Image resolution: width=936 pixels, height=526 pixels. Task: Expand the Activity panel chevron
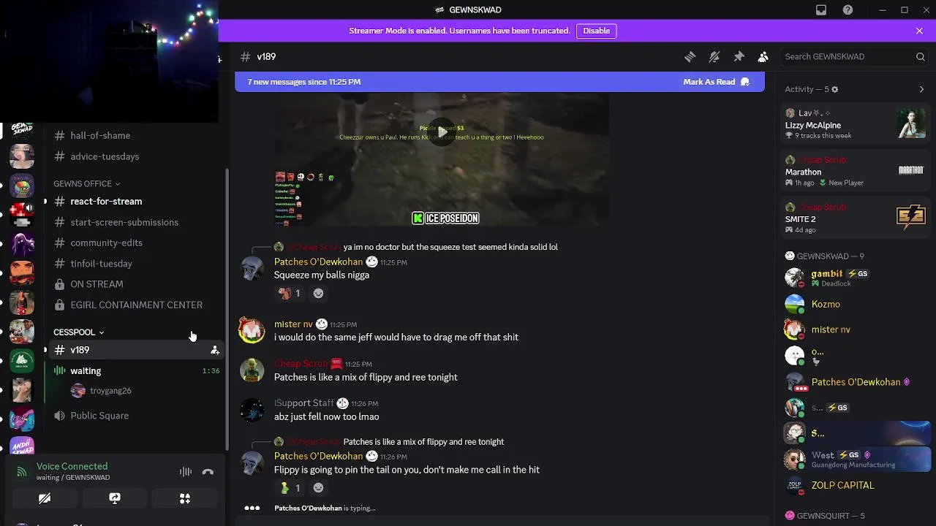tap(921, 89)
